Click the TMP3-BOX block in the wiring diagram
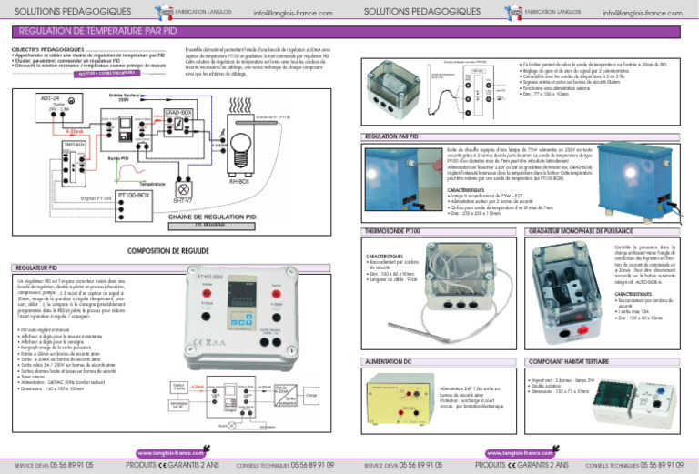The image size is (699, 474). 74,164
